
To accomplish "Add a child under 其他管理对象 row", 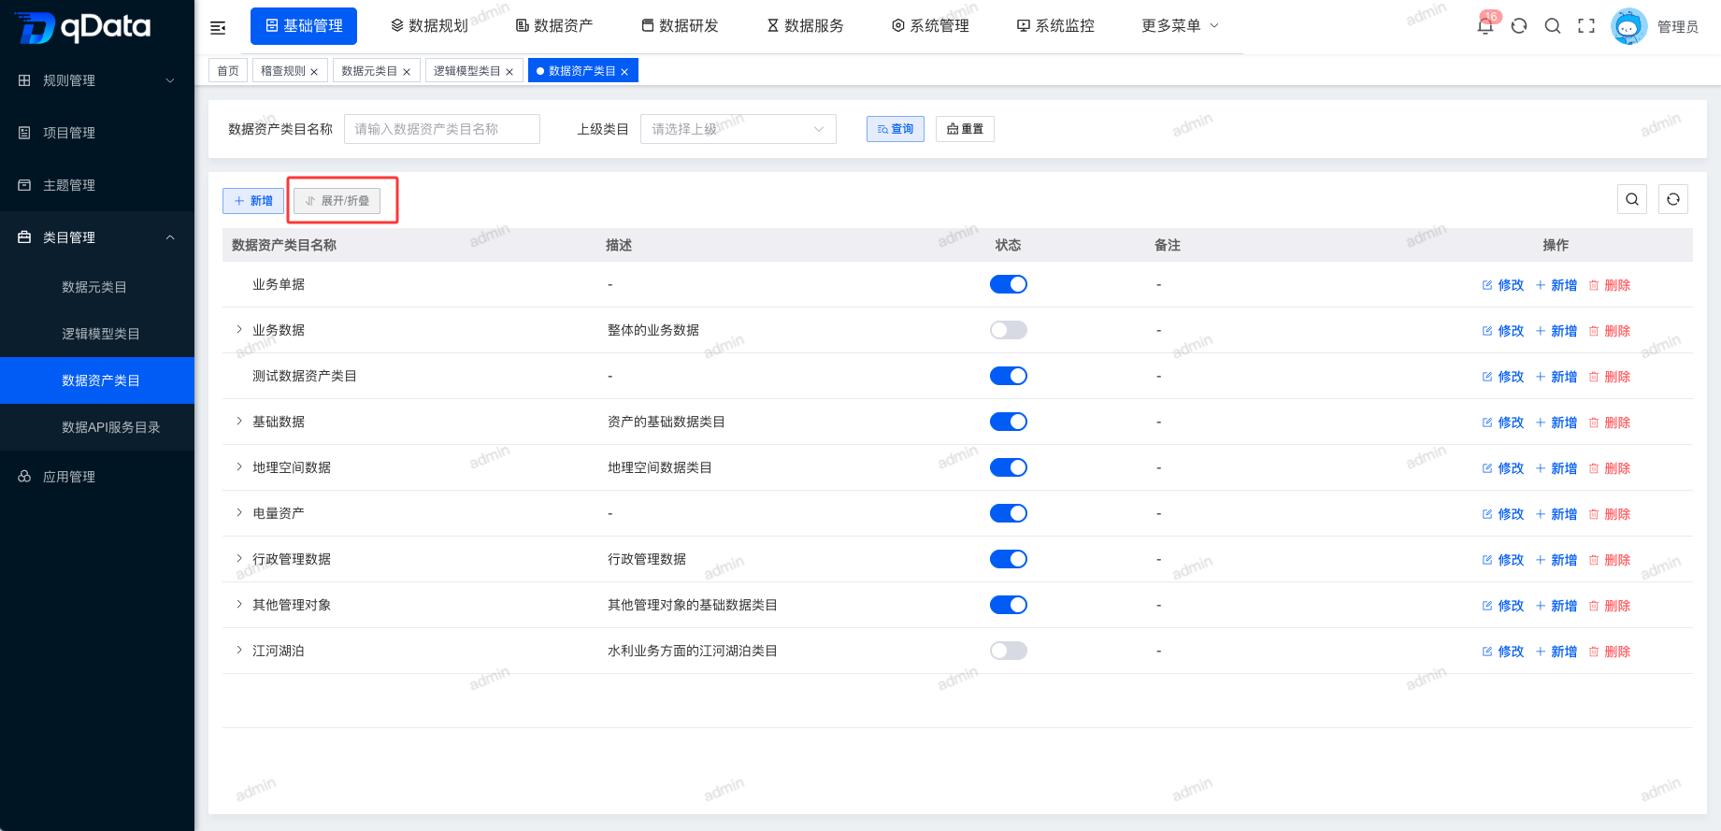I will coord(1556,606).
